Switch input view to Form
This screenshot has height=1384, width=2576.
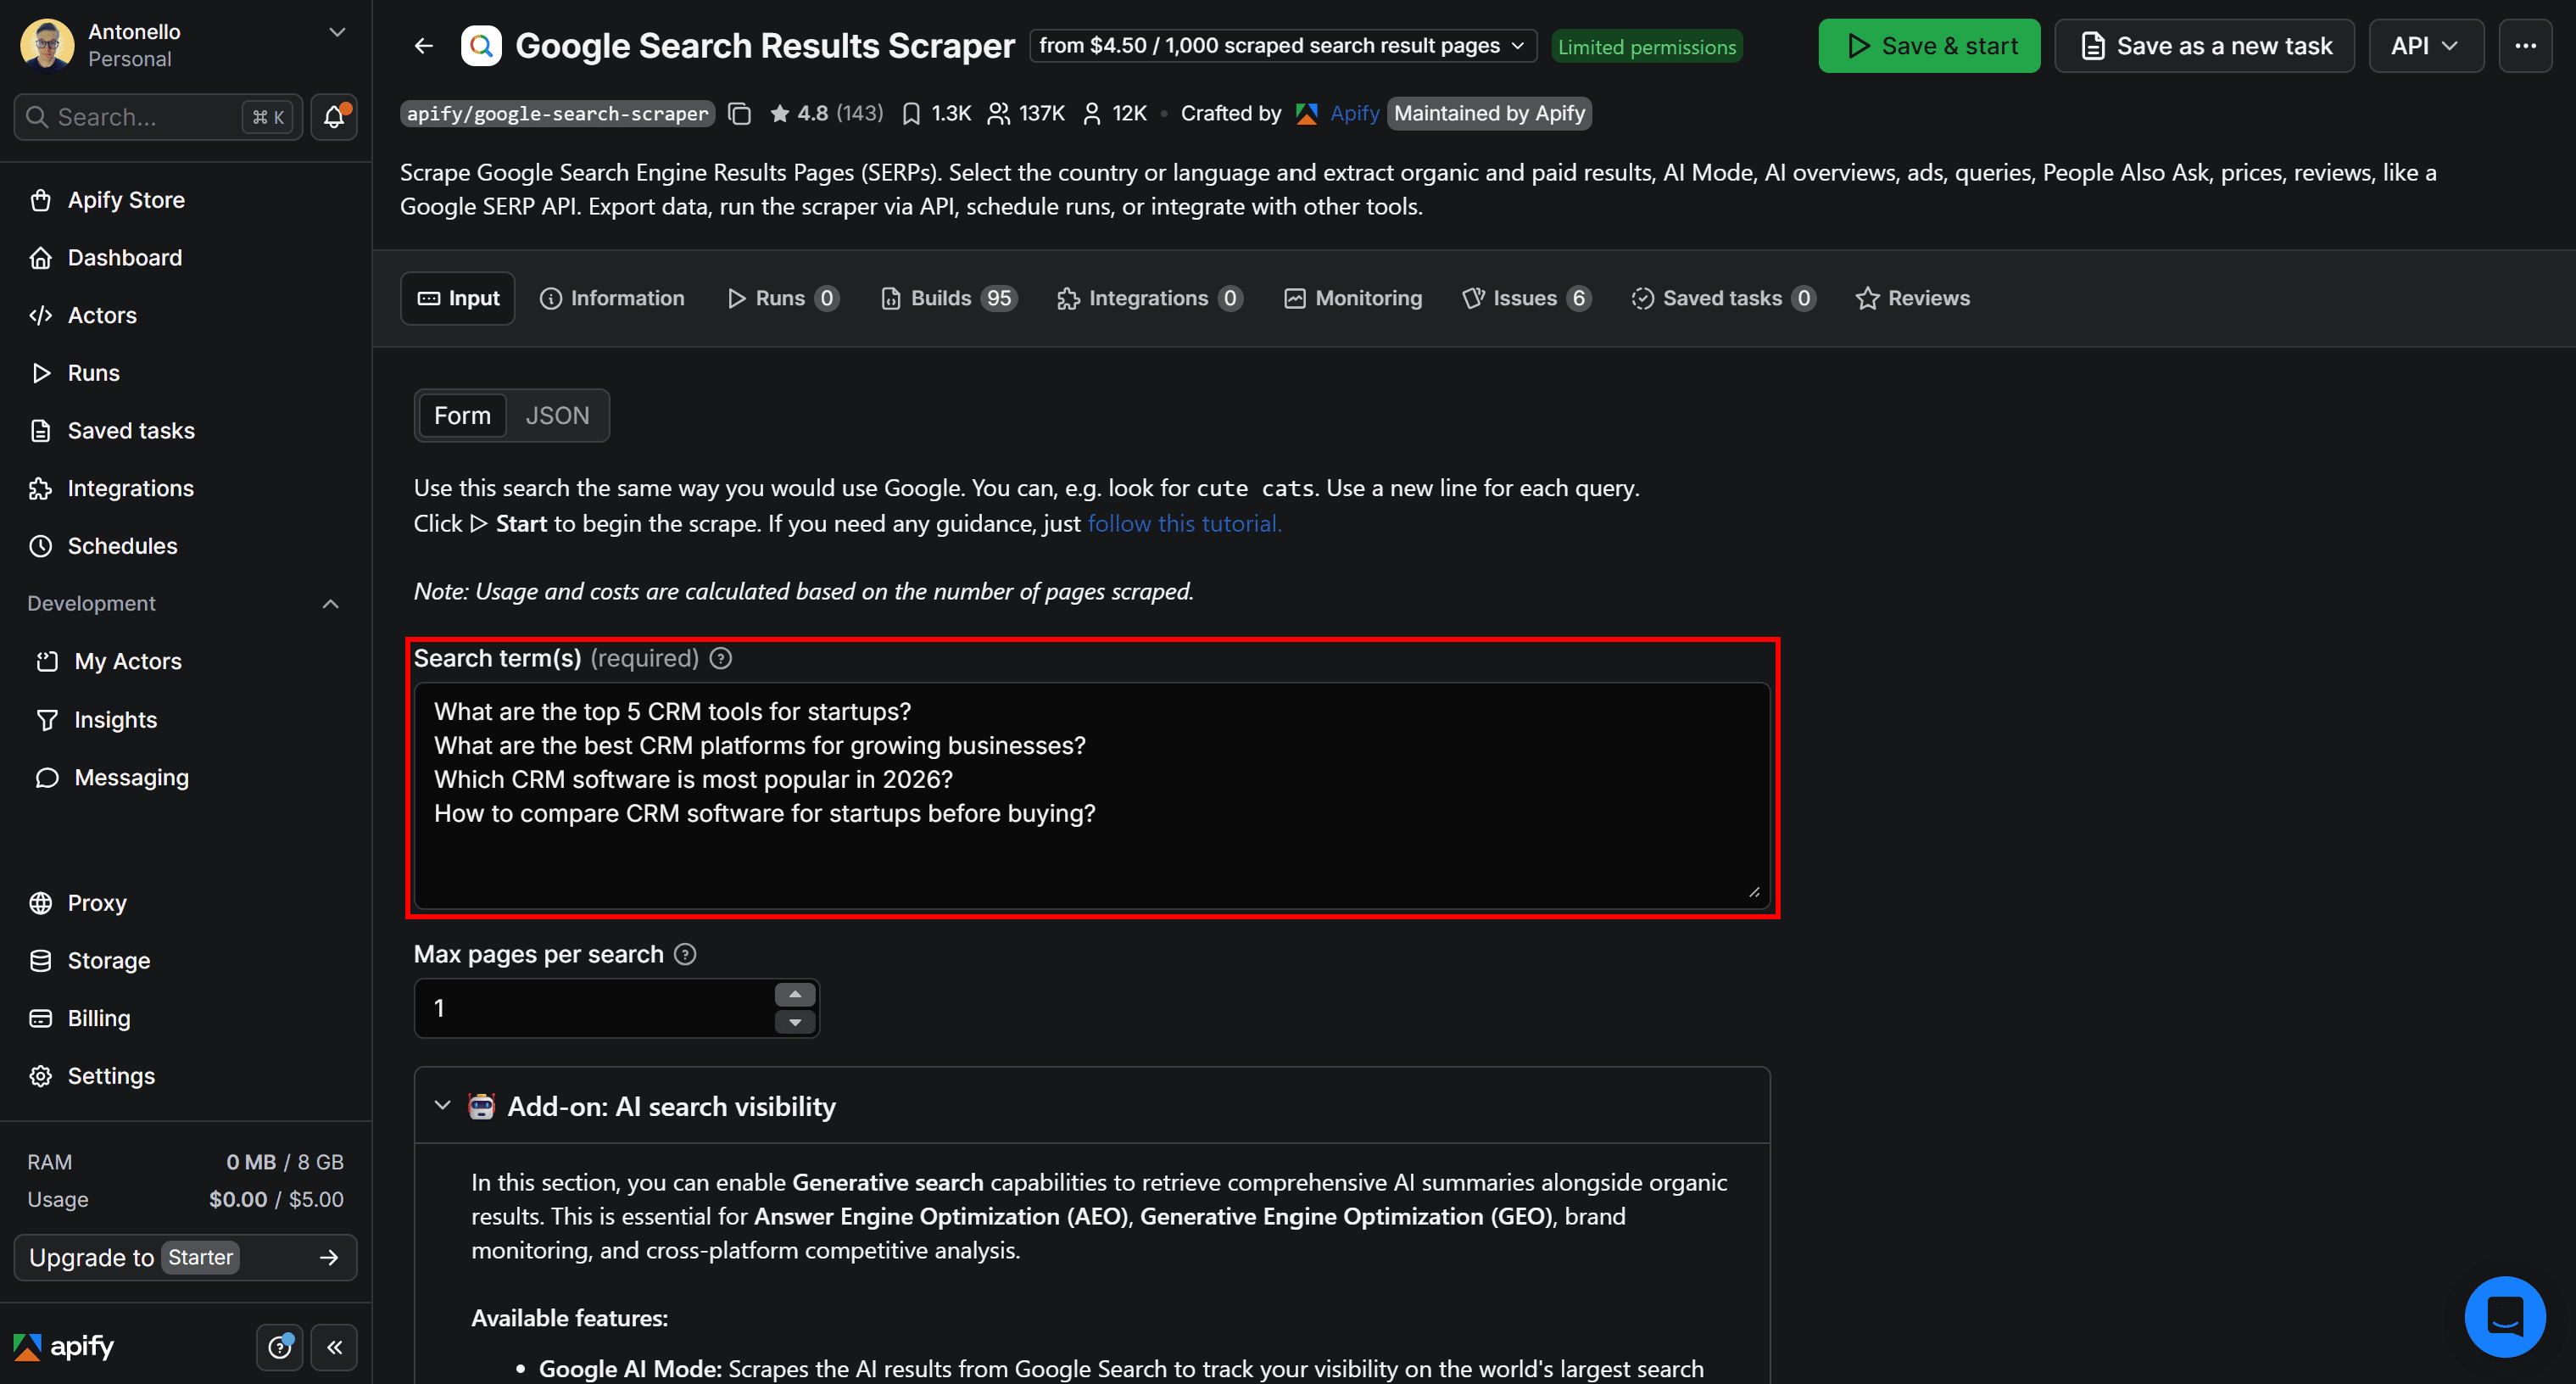coord(462,416)
